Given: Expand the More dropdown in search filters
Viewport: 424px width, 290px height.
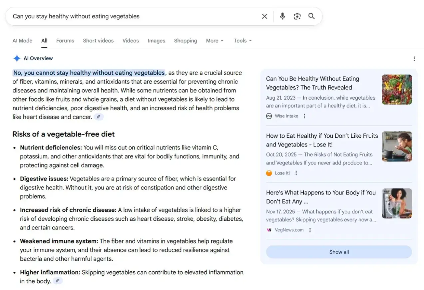Looking at the screenshot, I should [214, 41].
